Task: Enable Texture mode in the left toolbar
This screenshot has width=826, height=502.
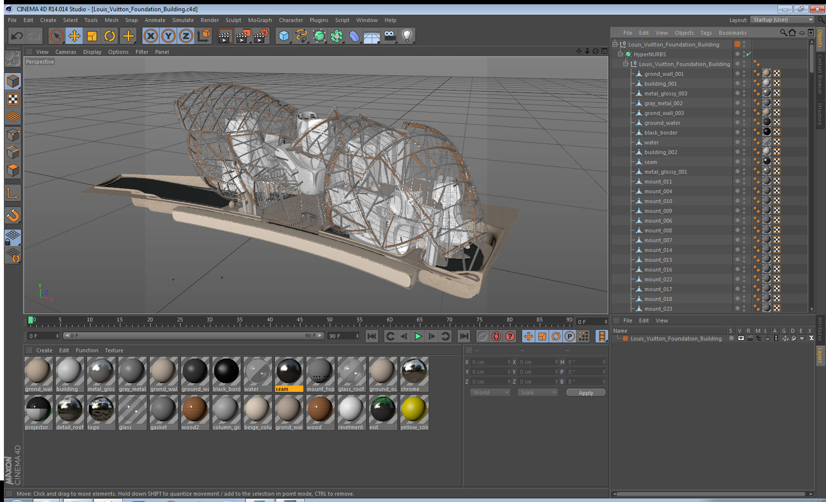Action: [x=13, y=99]
